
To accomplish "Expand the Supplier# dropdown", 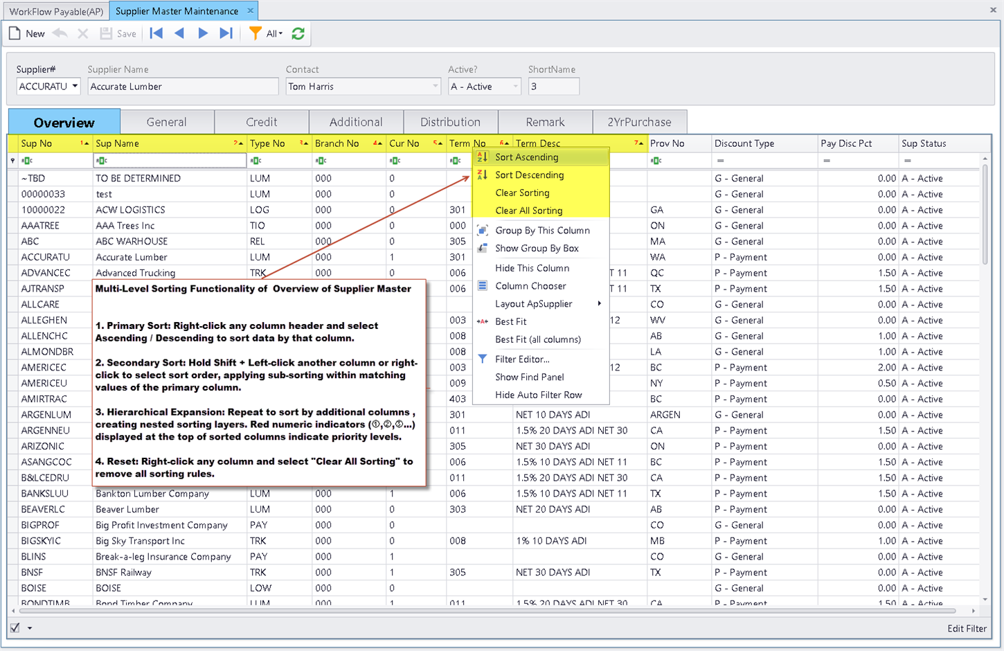I will (x=75, y=87).
